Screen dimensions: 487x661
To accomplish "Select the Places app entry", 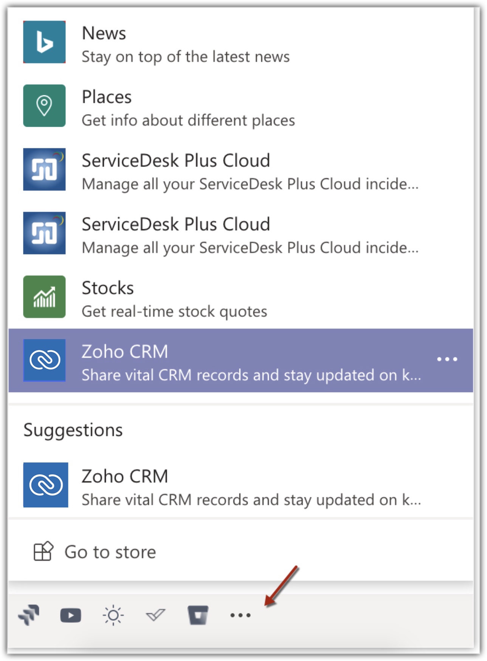I will tap(241, 106).
